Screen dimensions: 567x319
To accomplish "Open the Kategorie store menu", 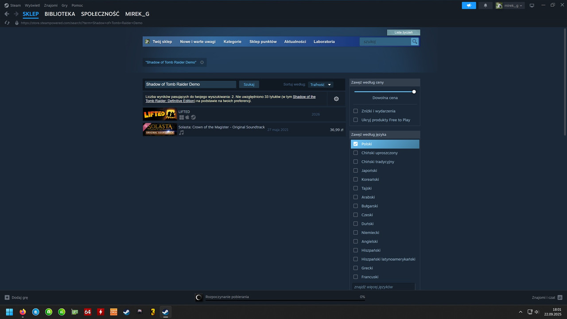I will pos(233,42).
